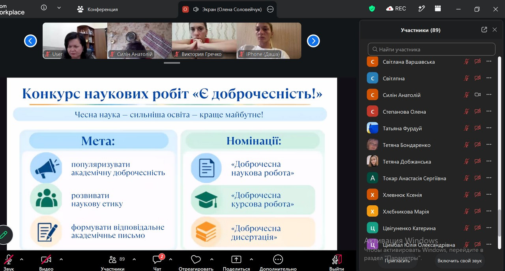Expand the audio options chevron beside Звук
Image resolution: width=505 pixels, height=271 pixels.
[21, 260]
